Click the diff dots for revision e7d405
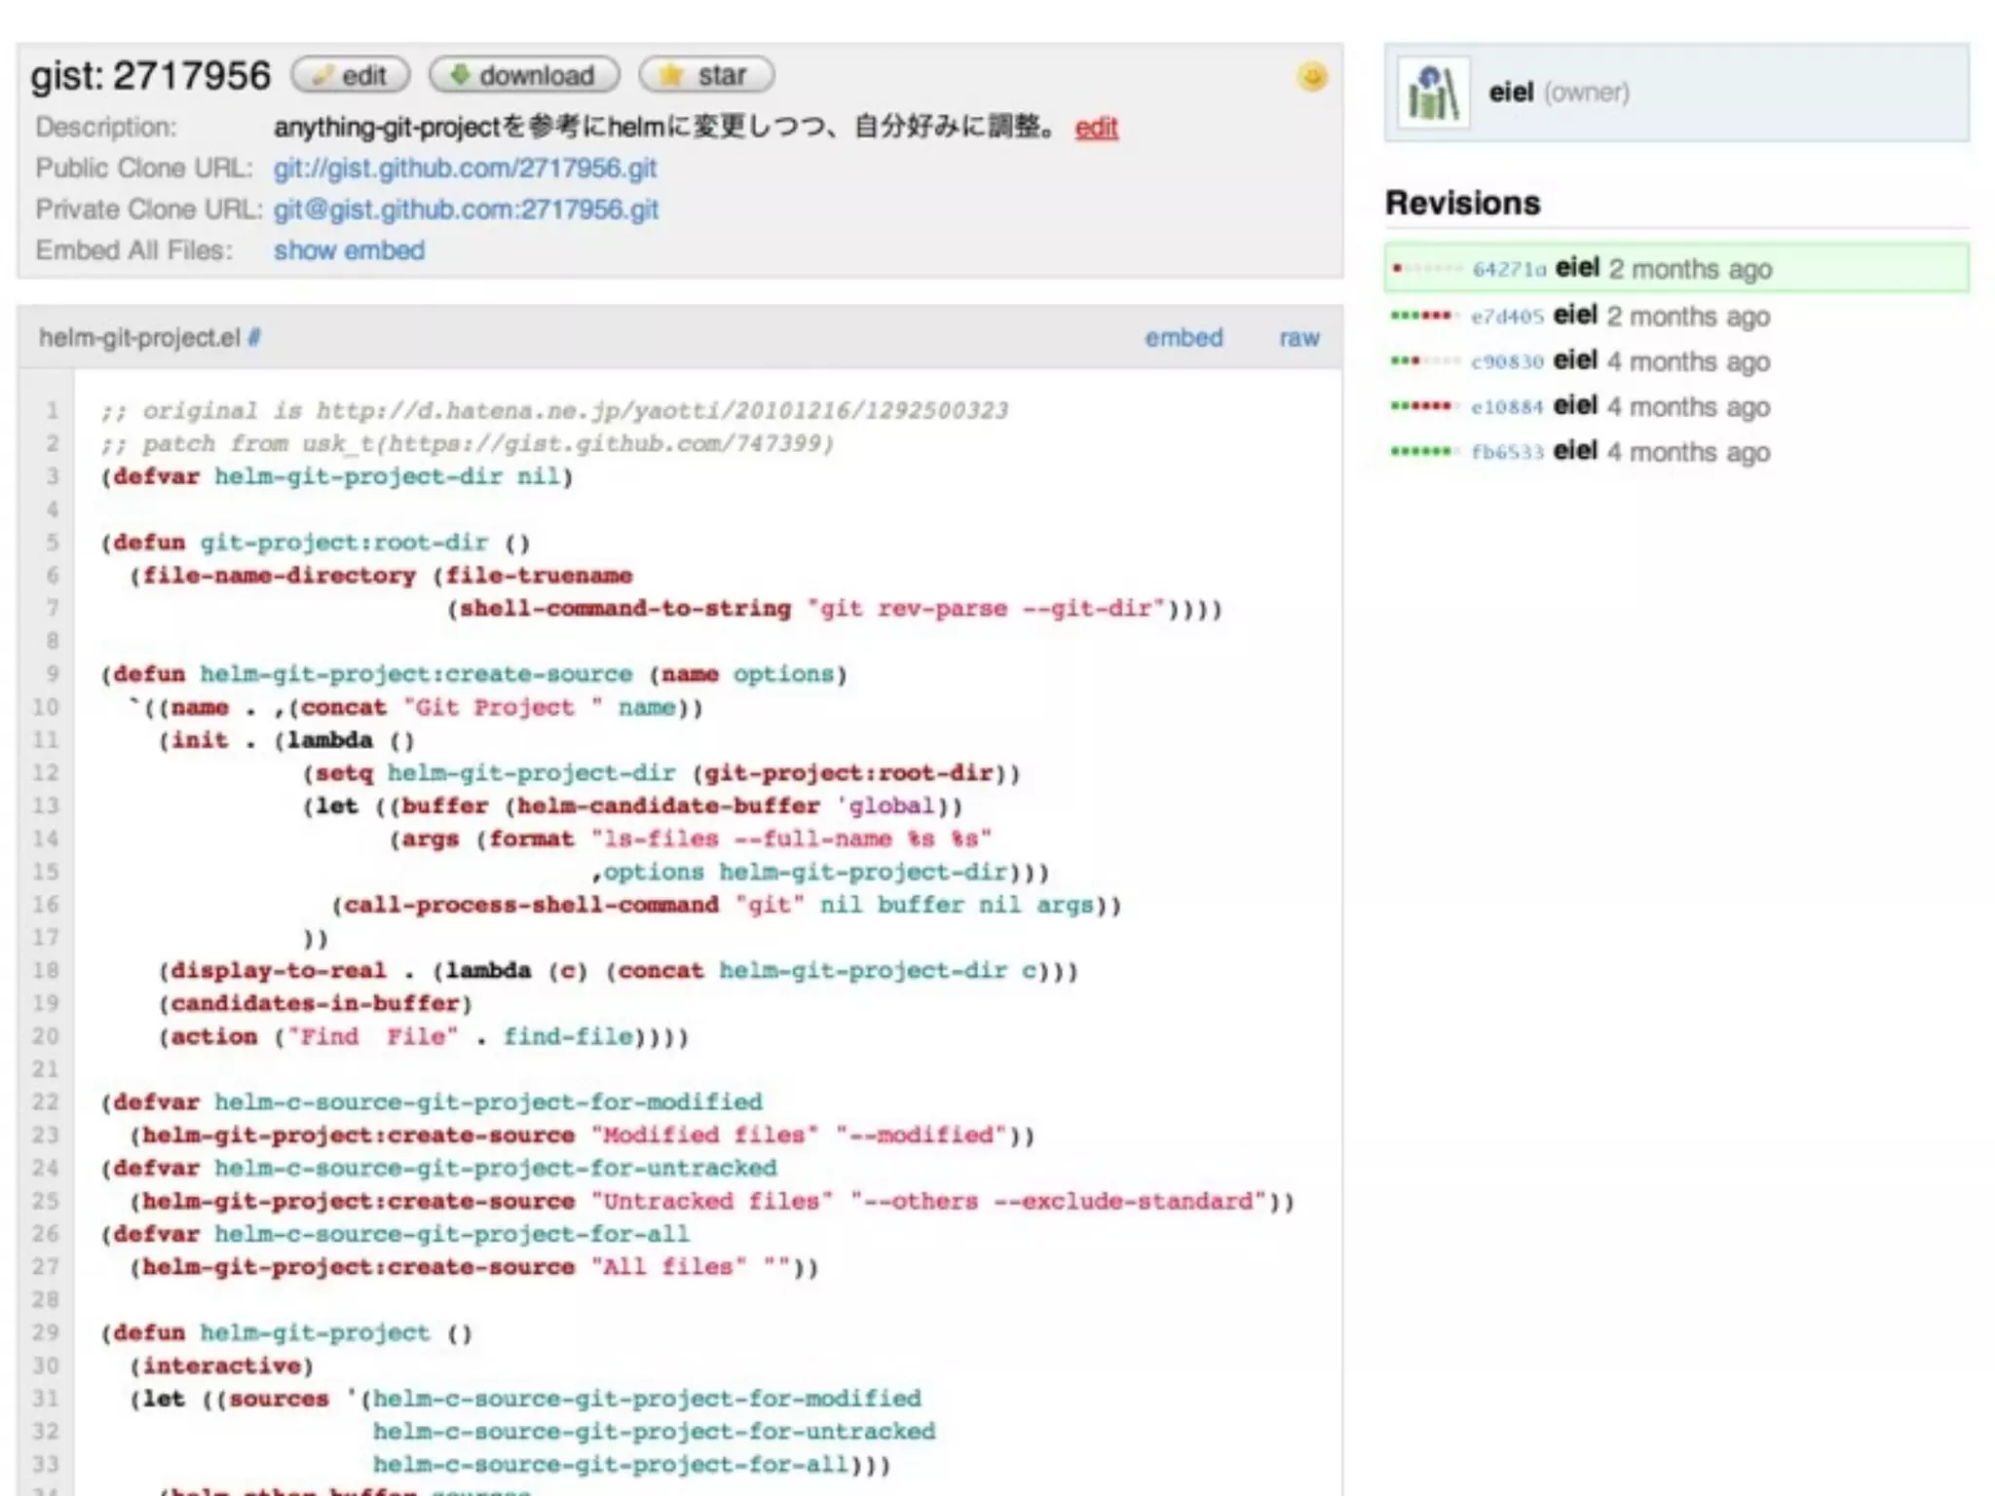Viewport: 1995px width, 1496px height. [1423, 316]
